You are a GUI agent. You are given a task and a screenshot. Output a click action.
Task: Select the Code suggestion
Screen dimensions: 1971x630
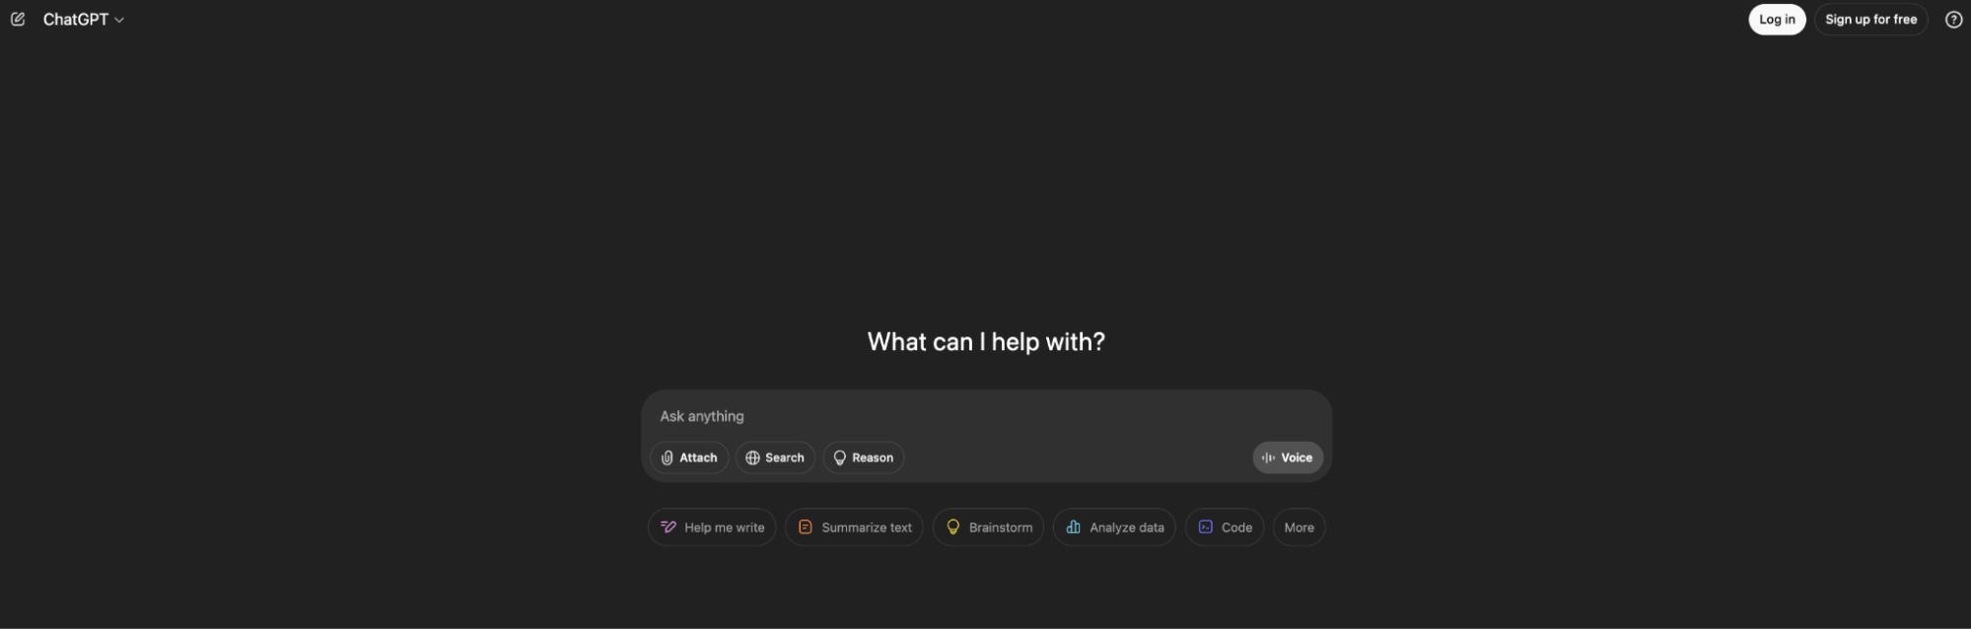[x=1225, y=527]
